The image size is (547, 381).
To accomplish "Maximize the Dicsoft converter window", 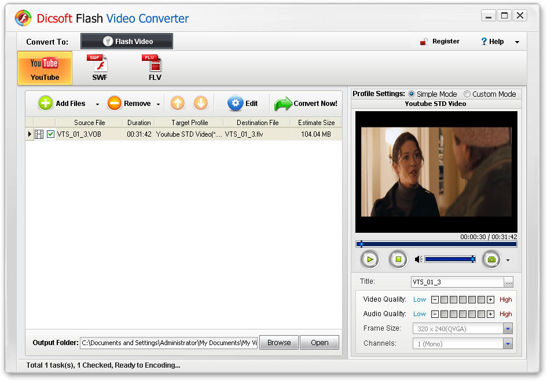I will click(504, 16).
